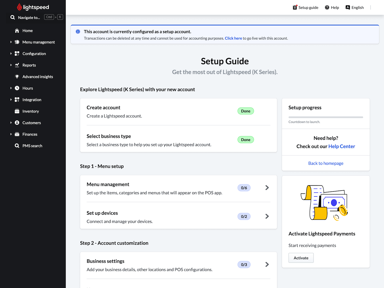
Task: Open the English language selector
Action: coord(355,7)
